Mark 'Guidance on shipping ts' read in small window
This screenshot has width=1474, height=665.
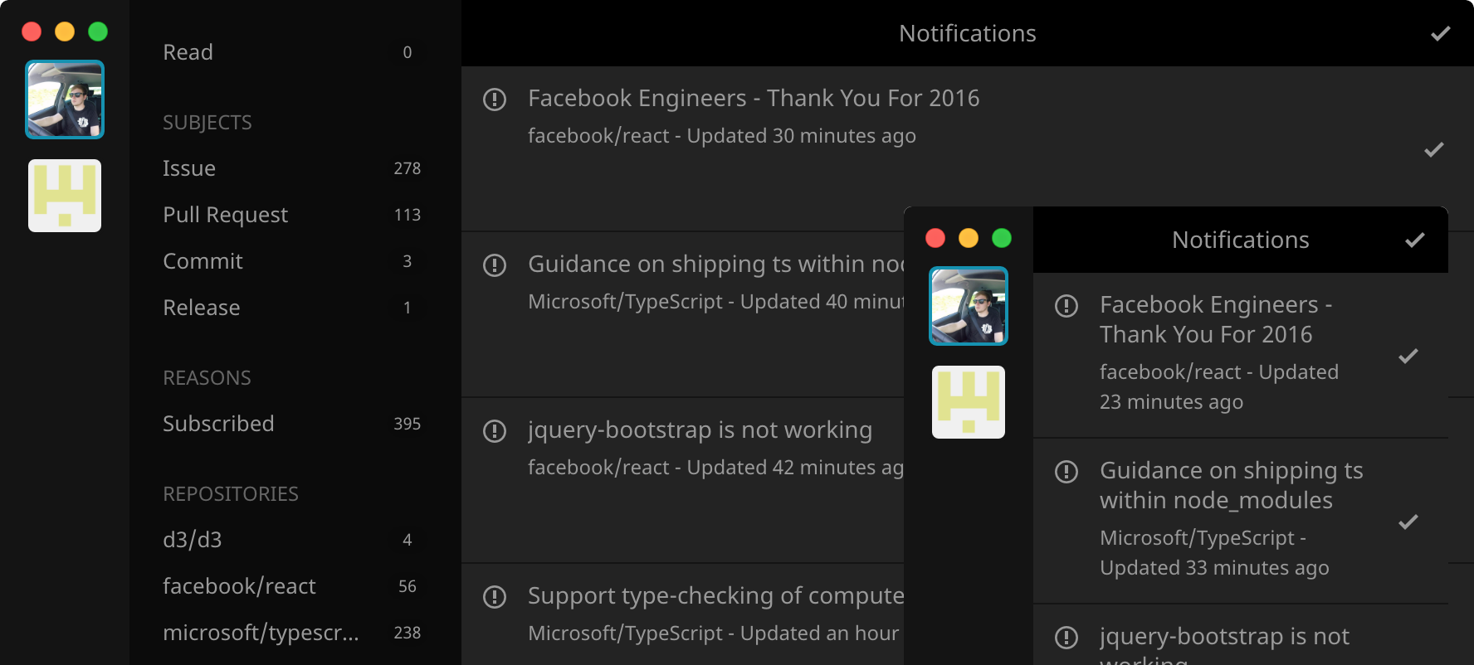[x=1408, y=522]
